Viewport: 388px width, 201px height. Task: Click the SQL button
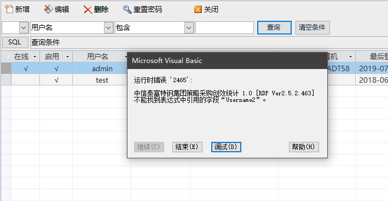(x=15, y=42)
